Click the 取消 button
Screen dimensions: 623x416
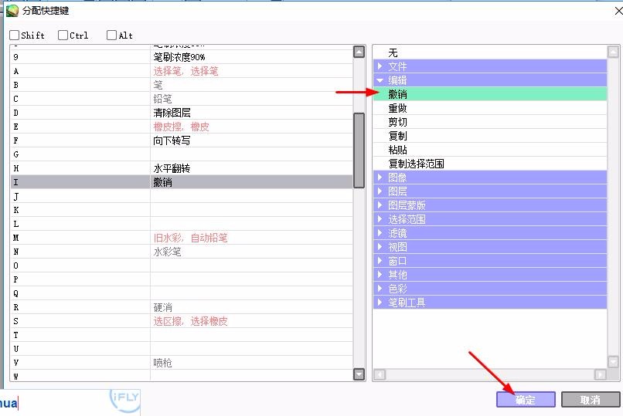coord(591,399)
